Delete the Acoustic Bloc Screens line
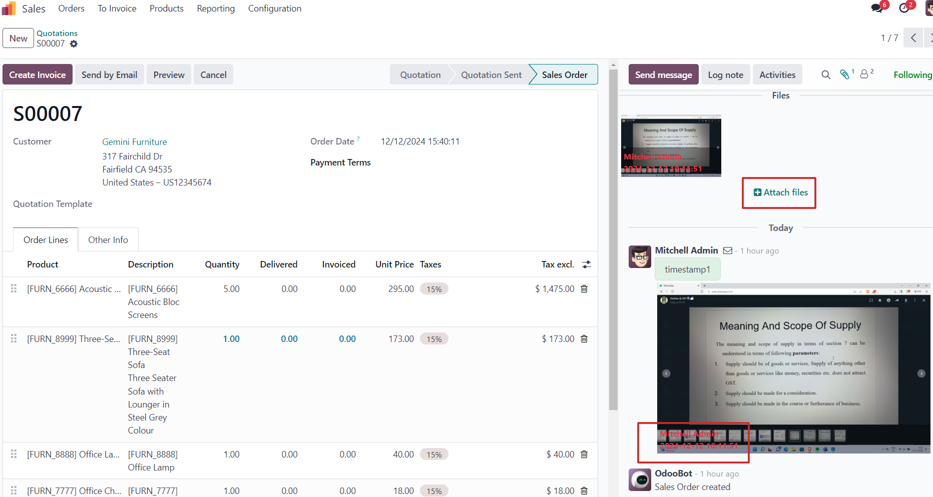This screenshot has width=933, height=497. click(x=584, y=289)
